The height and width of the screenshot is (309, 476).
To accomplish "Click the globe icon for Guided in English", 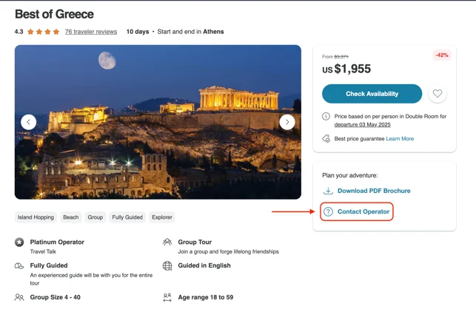I will click(167, 265).
